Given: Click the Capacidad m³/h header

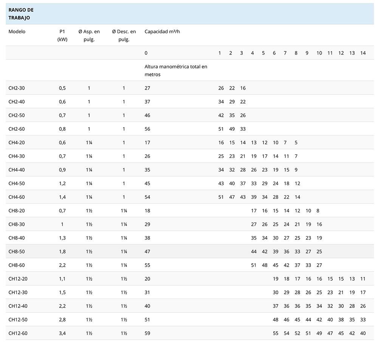Looking at the screenshot, I should click(x=162, y=32).
